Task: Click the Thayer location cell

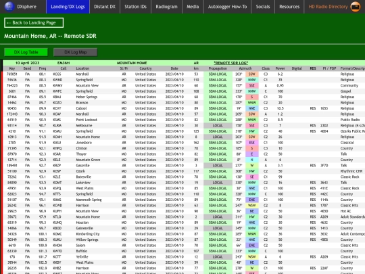Action: coord(81,154)
